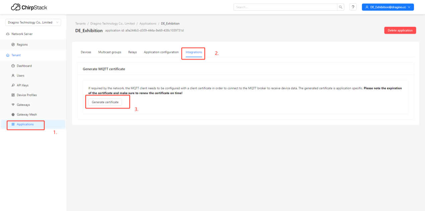Open Gateway Mesh via its icon
The image size is (425, 211).
(x=13, y=114)
